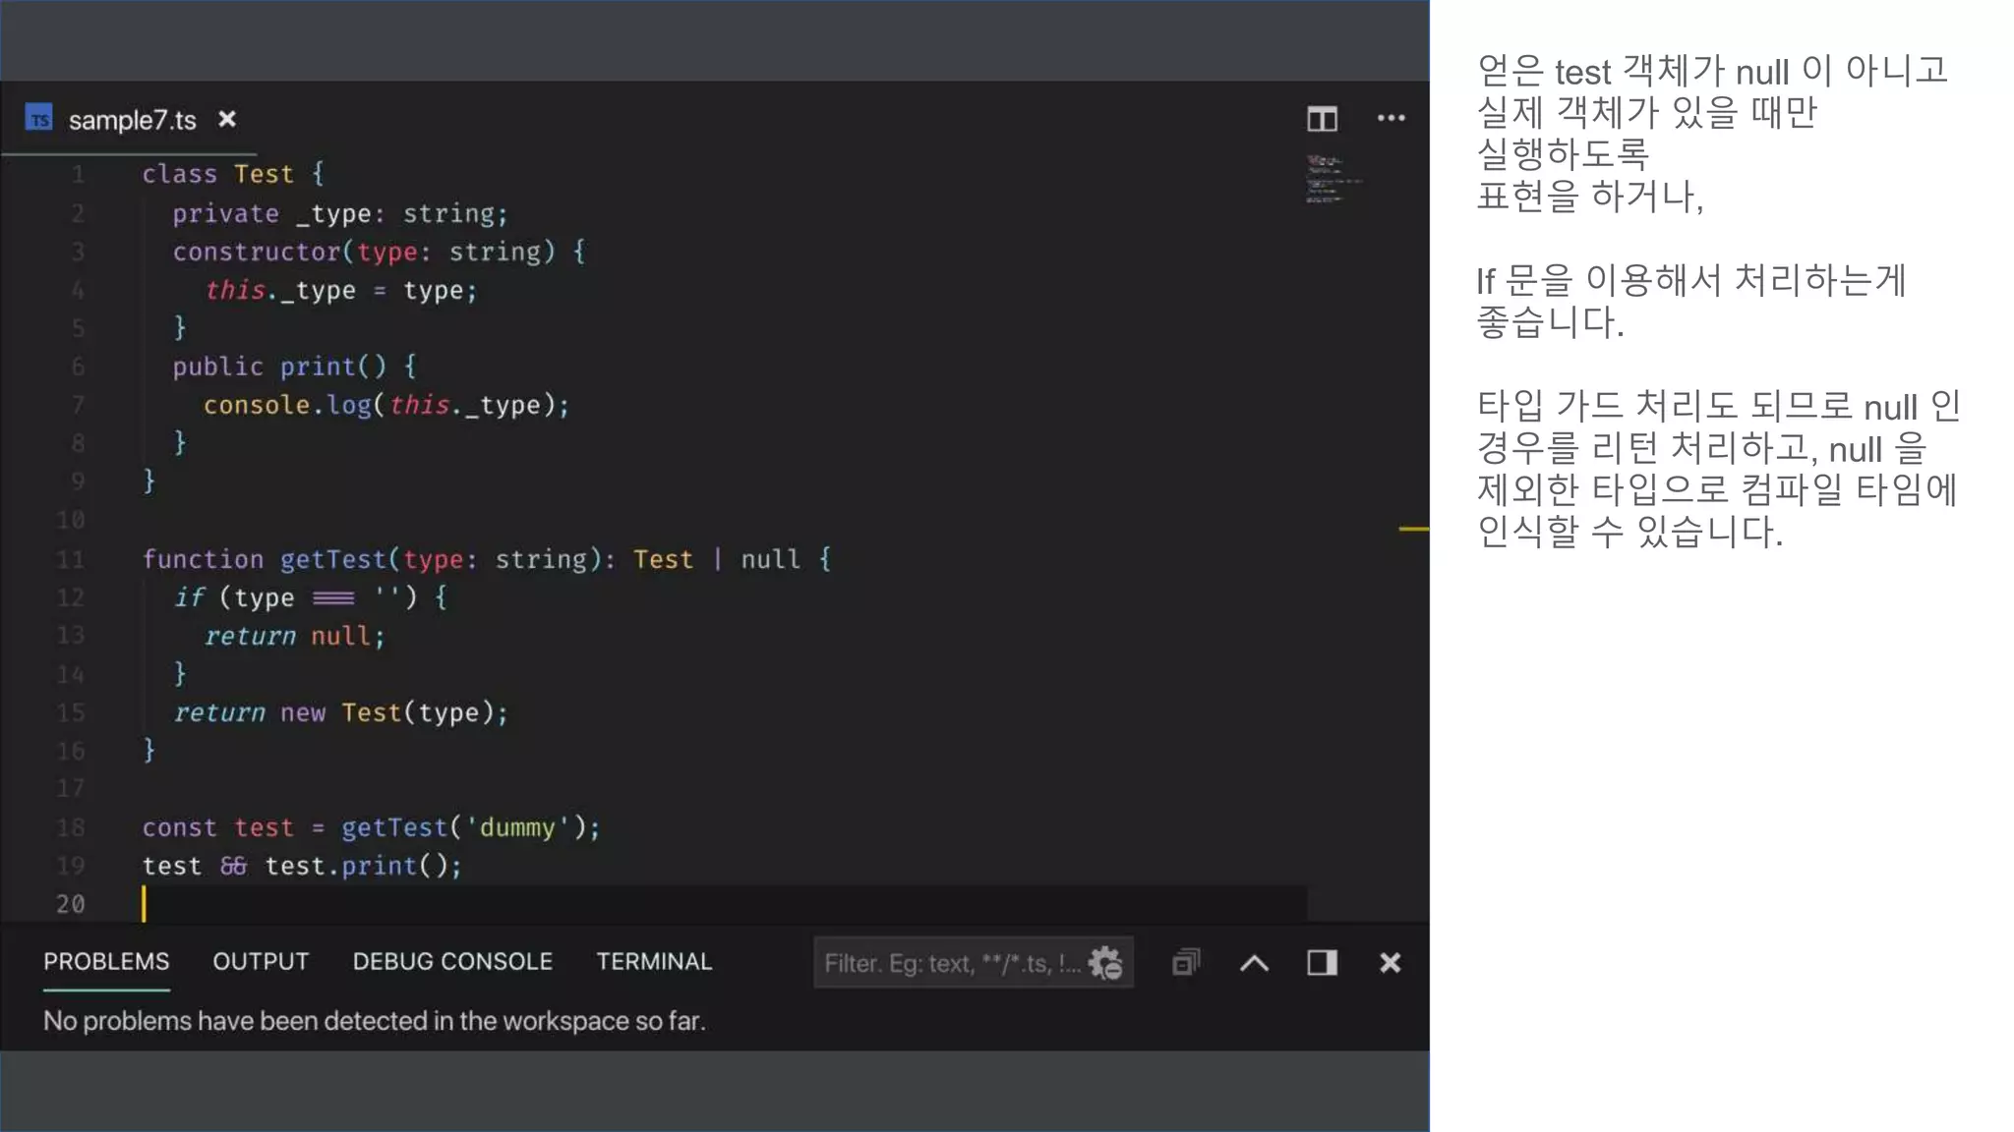2014x1132 pixels.
Task: Click the "if (type === '')" line
Action: 311,597
